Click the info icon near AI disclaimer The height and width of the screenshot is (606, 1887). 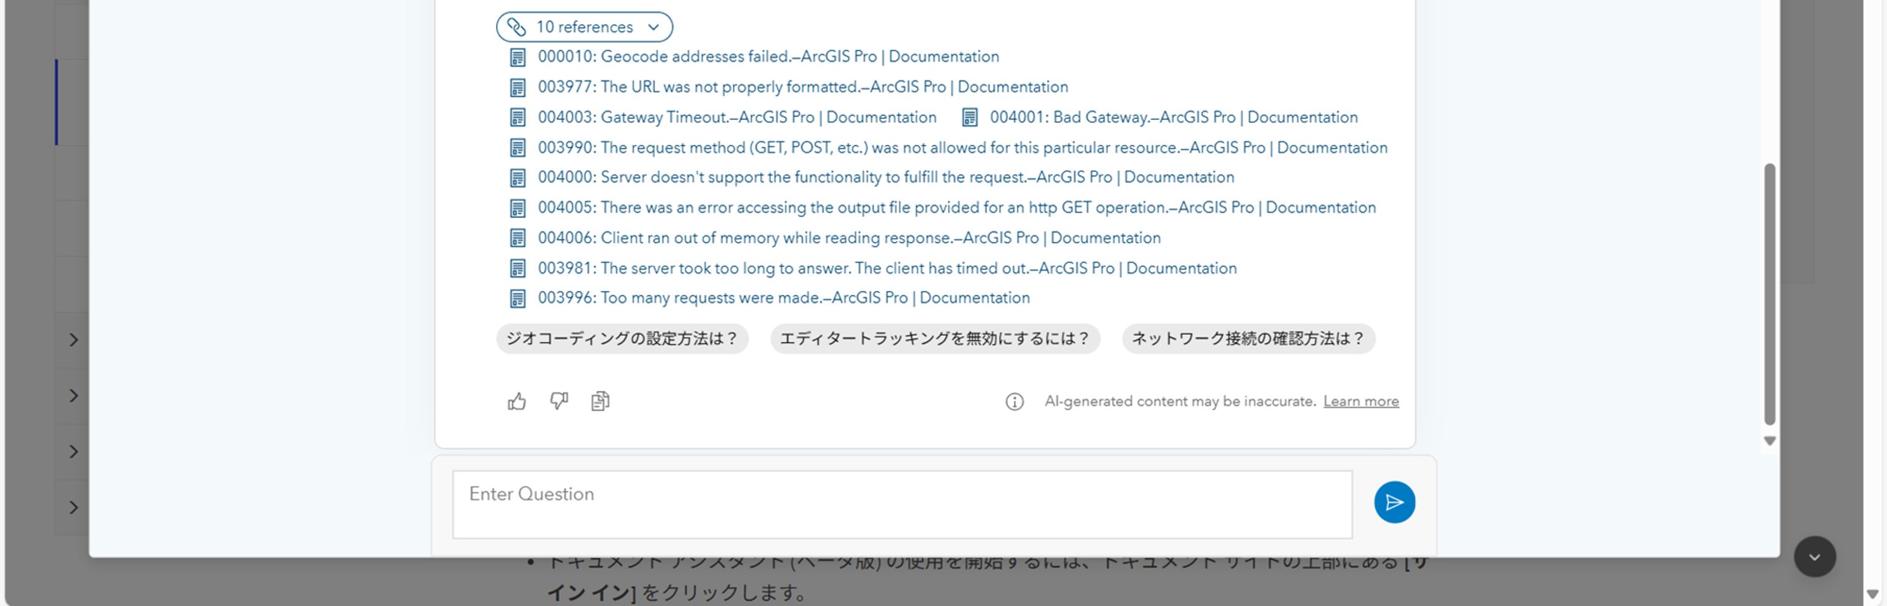(1014, 402)
